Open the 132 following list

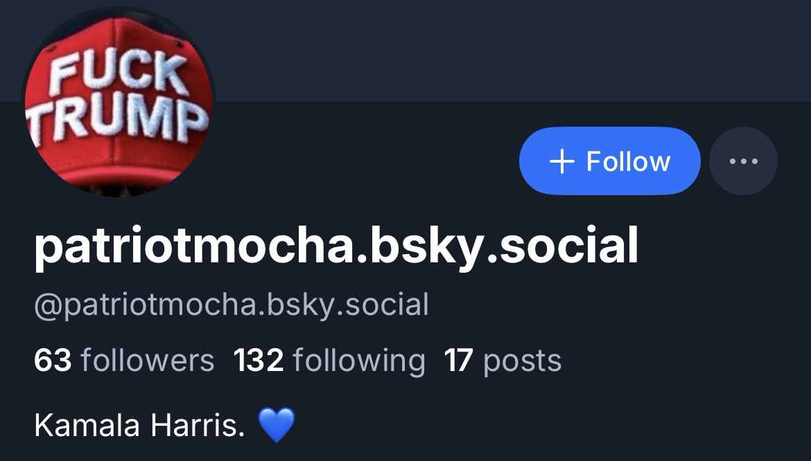329,361
